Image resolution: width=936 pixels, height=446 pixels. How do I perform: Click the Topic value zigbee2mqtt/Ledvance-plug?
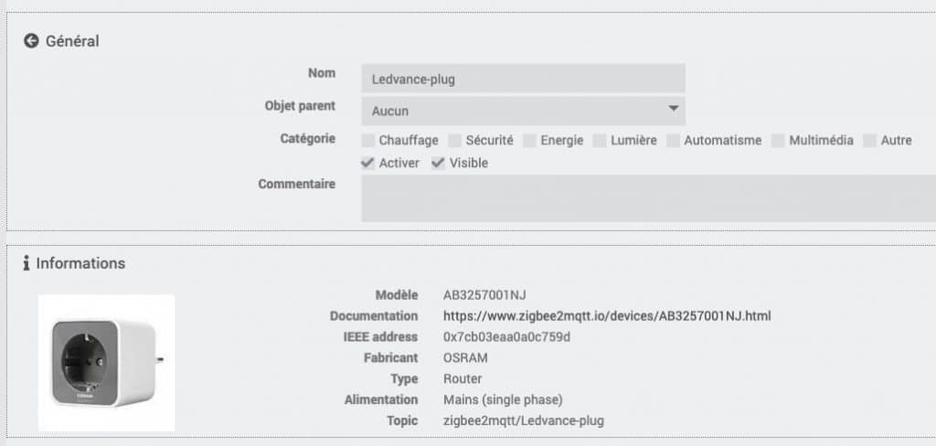(524, 420)
